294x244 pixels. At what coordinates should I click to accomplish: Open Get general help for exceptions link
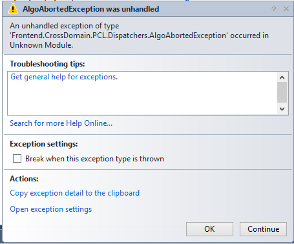pyautogui.click(x=64, y=77)
